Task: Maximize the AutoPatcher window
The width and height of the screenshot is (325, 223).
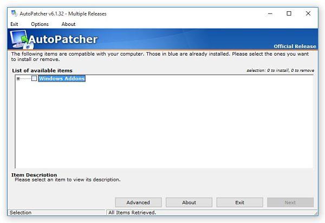Action: coord(289,13)
